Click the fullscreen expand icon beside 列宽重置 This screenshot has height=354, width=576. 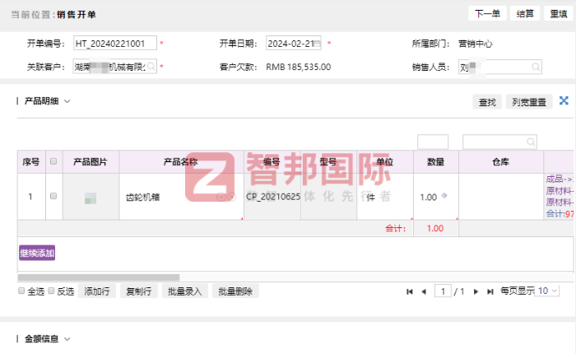click(564, 101)
